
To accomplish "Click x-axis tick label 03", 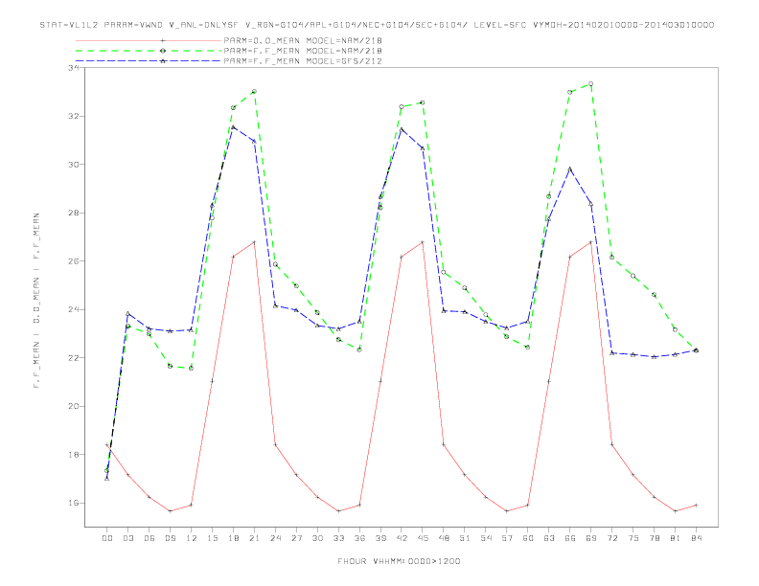I will (x=127, y=538).
